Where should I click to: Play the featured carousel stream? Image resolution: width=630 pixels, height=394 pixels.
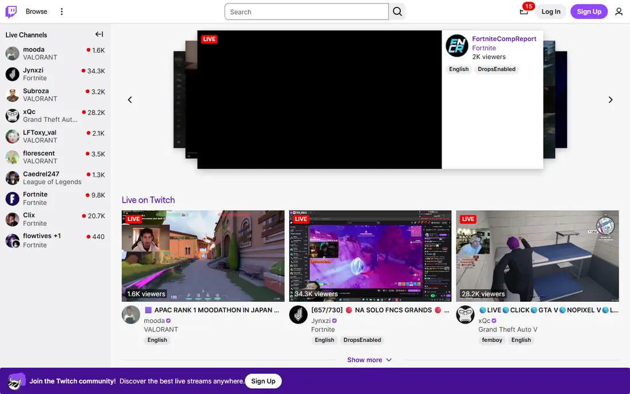tap(320, 100)
